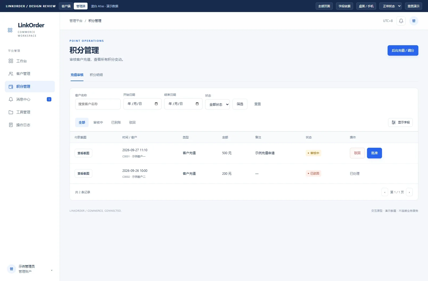View the screenshot for the 2026-09-26 record
Viewport: 428px width, 281px height.
point(83,173)
